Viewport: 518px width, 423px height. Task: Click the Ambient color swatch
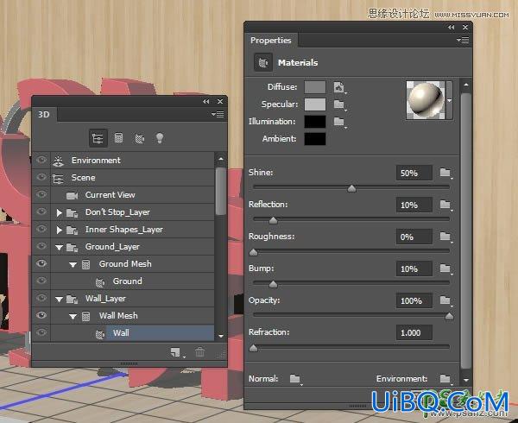pyautogui.click(x=315, y=139)
